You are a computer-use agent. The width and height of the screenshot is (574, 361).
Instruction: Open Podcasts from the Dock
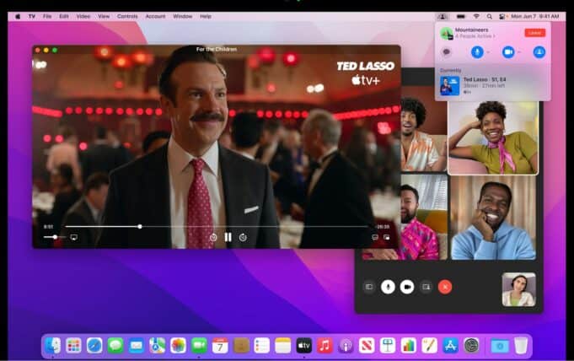click(x=346, y=345)
